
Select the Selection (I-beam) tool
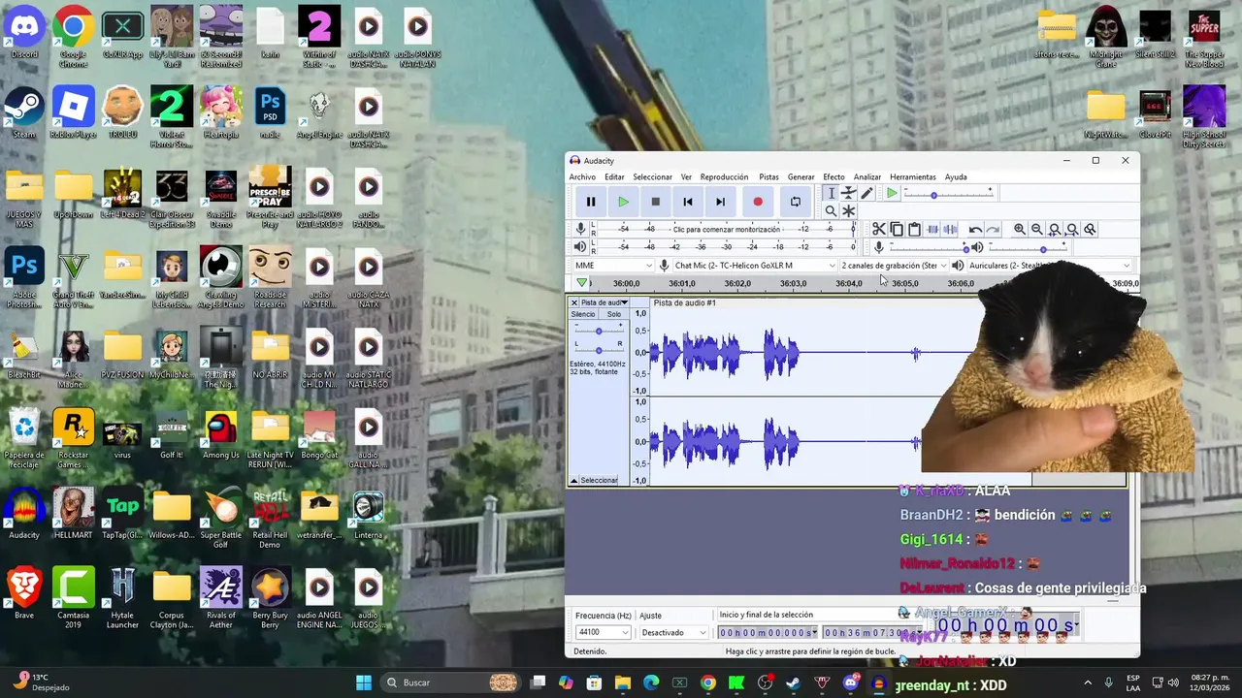(x=831, y=193)
